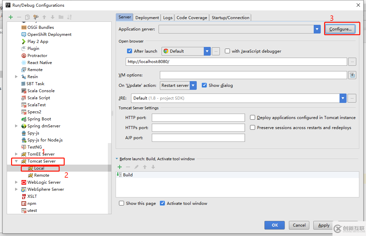Copy configuration icon in toolbar
The height and width of the screenshot is (236, 366).
pos(27,17)
